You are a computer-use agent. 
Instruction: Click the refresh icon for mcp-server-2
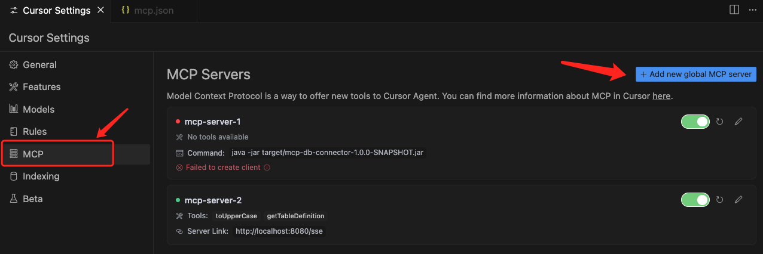[x=720, y=200]
